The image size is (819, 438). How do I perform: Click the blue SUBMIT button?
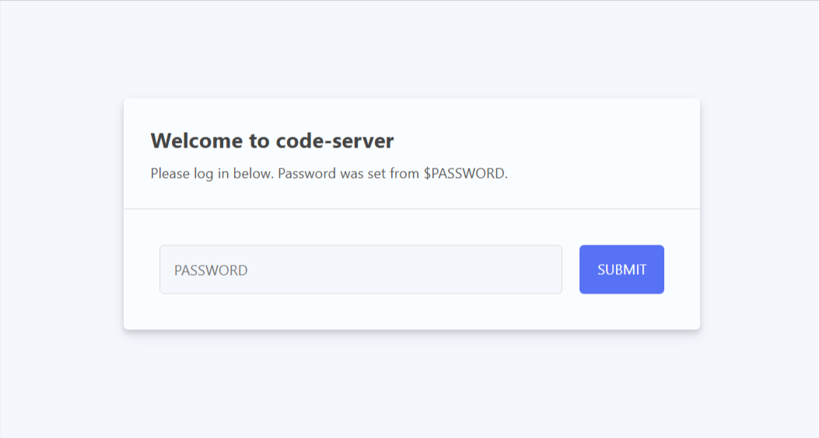[621, 269]
